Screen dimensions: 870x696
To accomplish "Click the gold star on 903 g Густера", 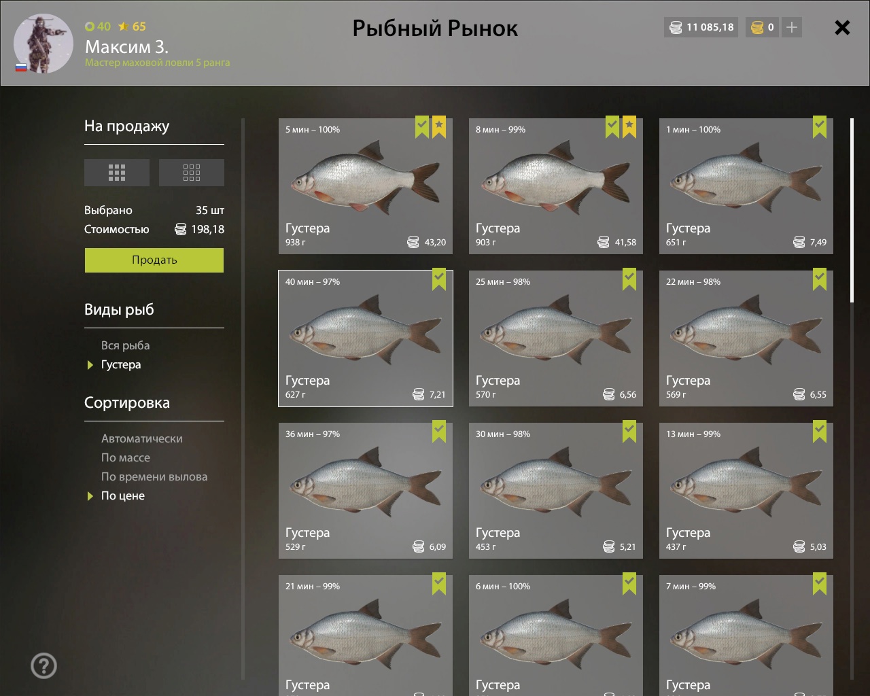I will [x=629, y=126].
